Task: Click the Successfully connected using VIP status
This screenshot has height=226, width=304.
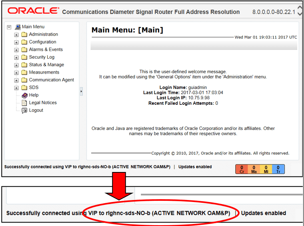Action: point(87,167)
